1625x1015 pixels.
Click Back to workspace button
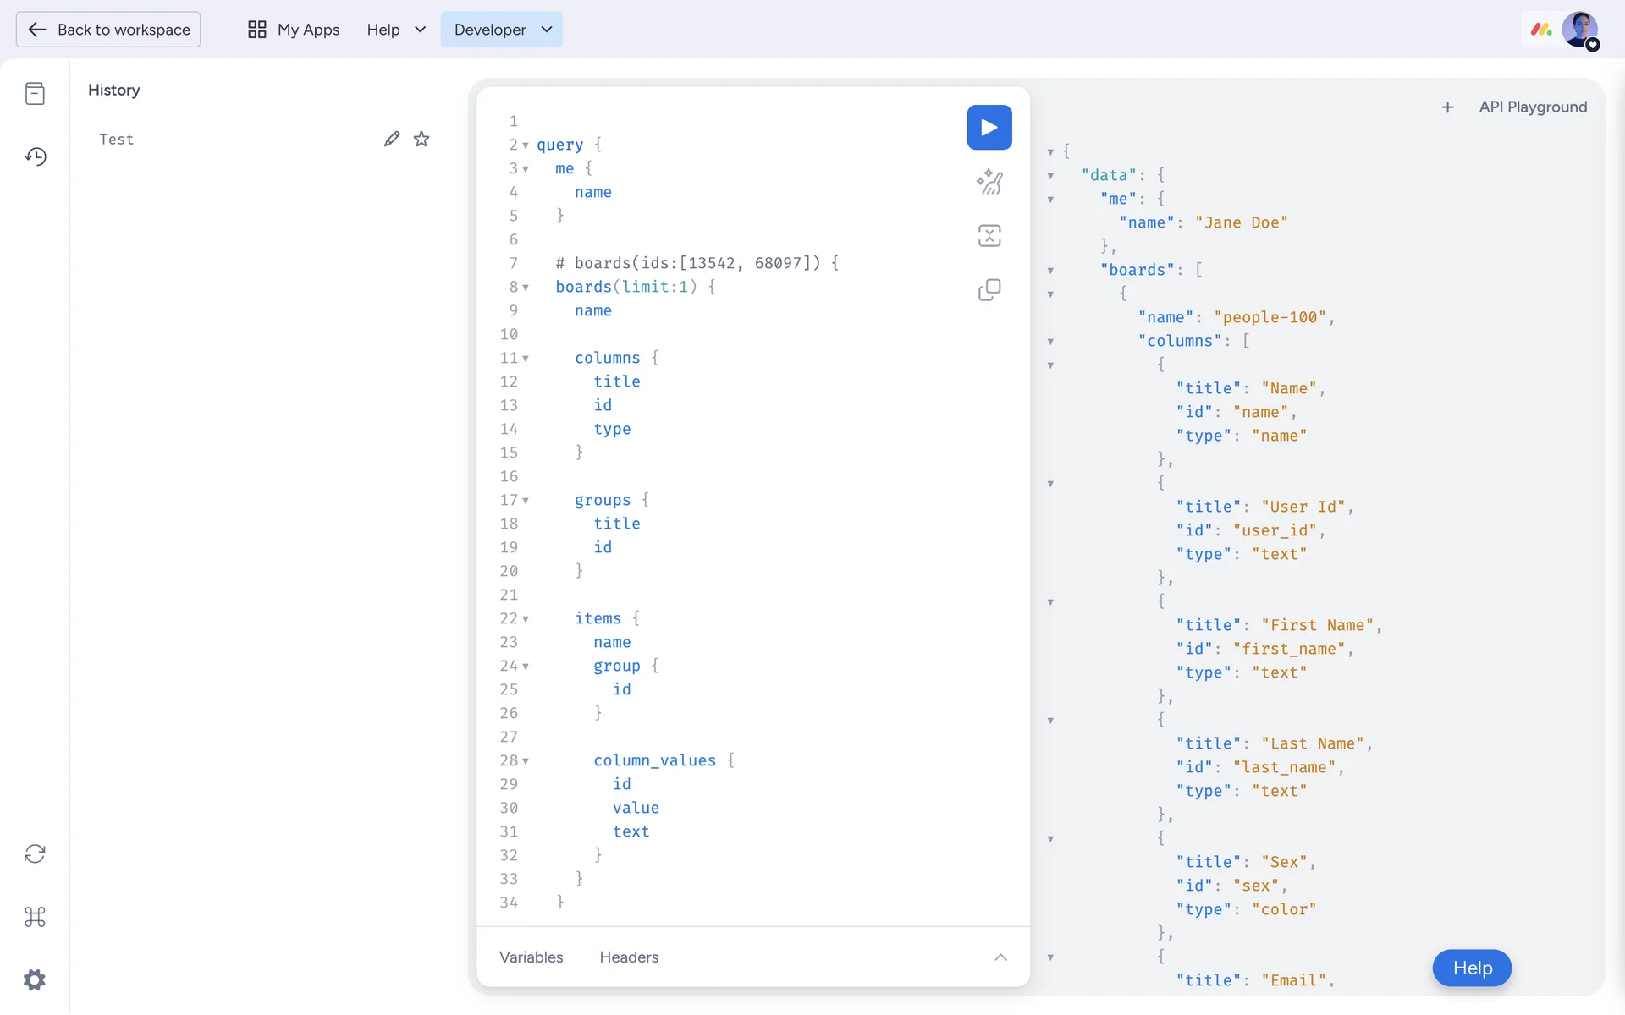tap(108, 30)
